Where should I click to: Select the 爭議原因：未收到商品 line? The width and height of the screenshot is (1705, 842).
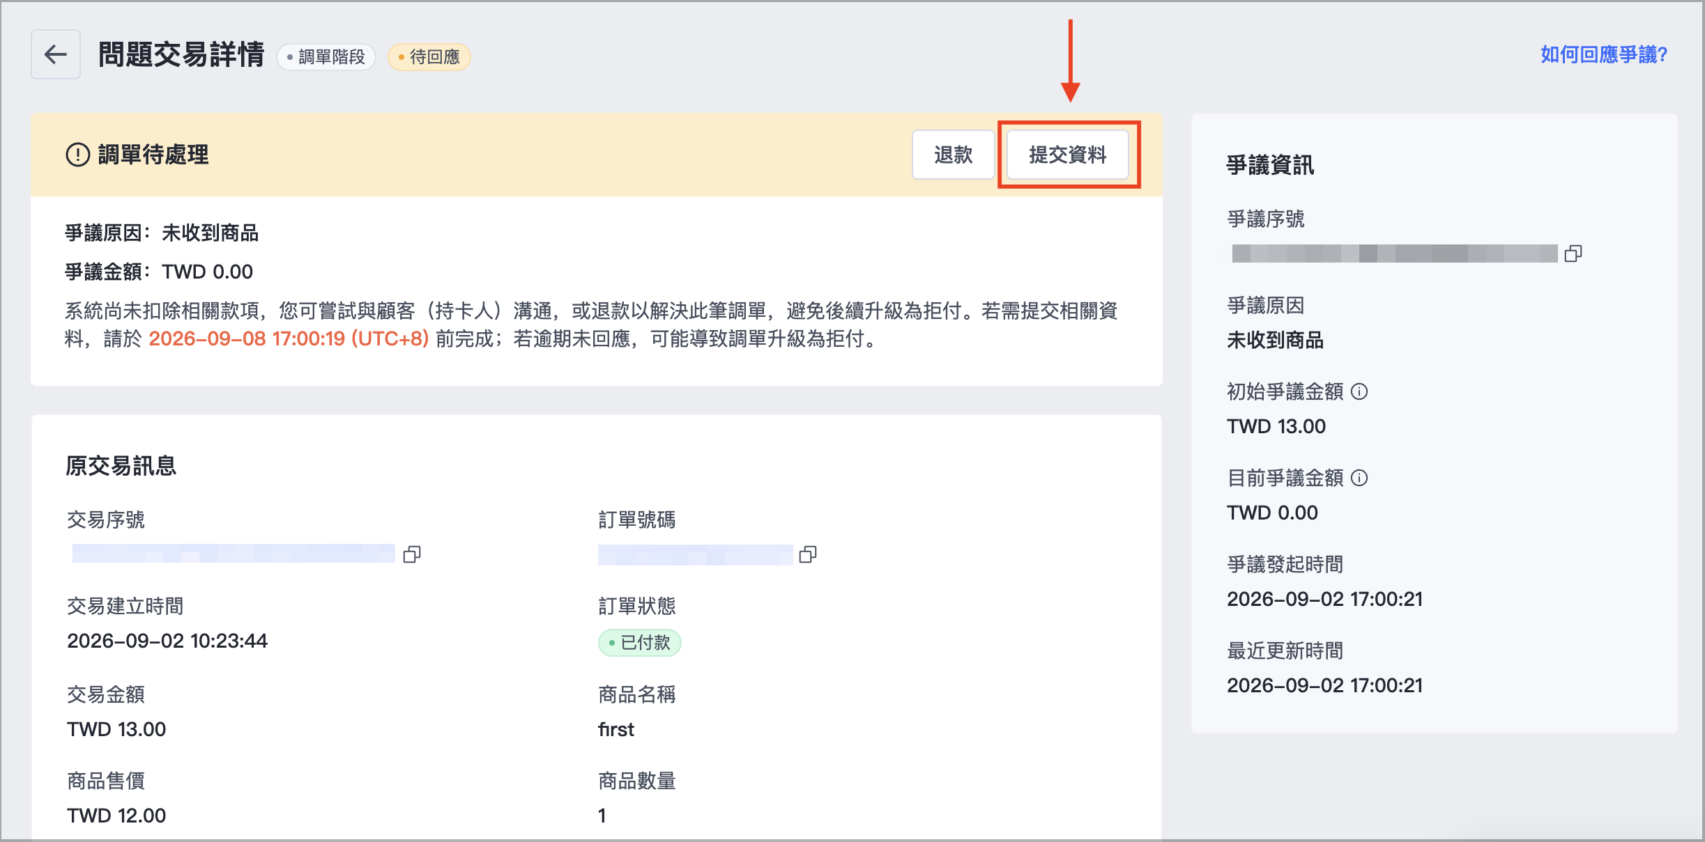pos(162,233)
